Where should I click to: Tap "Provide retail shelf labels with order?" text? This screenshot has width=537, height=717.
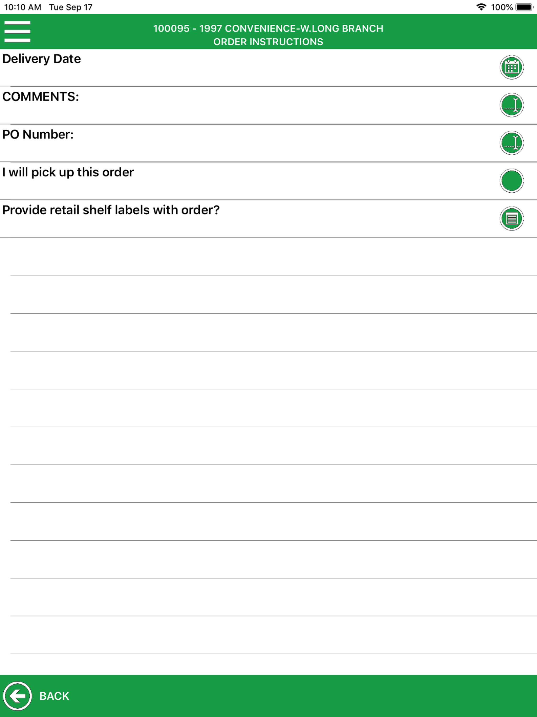tap(111, 210)
